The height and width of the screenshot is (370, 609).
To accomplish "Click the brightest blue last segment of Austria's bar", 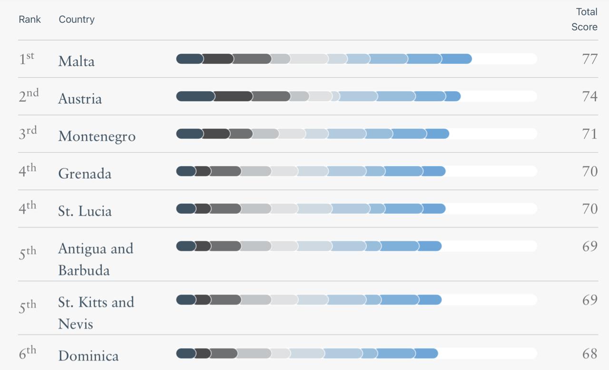I will coord(453,96).
